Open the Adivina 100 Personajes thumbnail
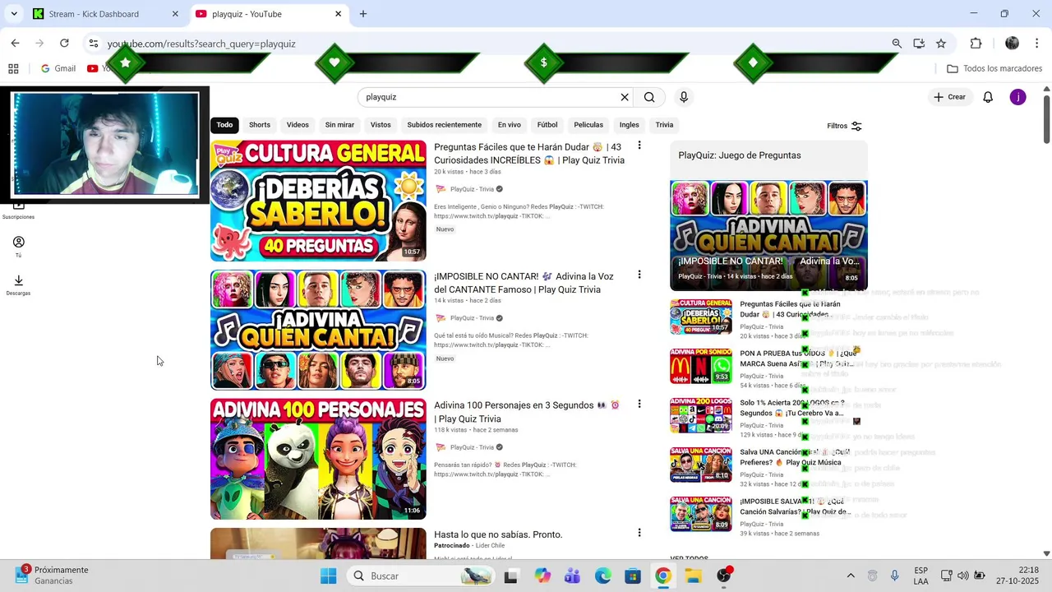 [318, 459]
